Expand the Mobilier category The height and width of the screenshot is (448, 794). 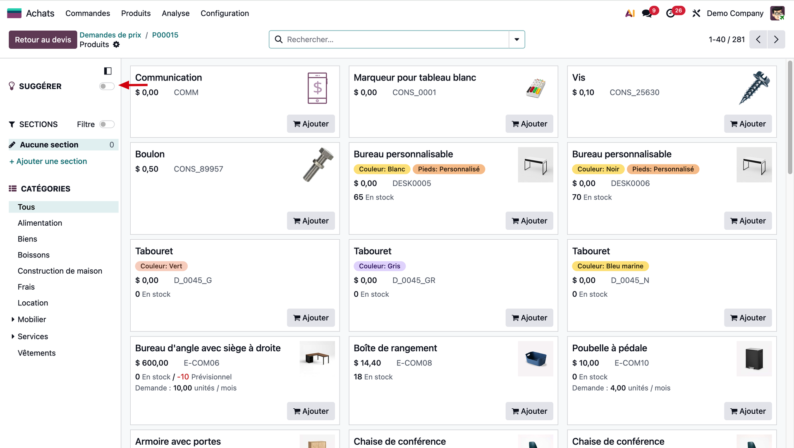[x=13, y=319]
